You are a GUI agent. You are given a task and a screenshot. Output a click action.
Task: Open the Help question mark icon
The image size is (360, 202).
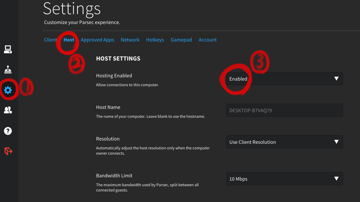[x=8, y=131]
